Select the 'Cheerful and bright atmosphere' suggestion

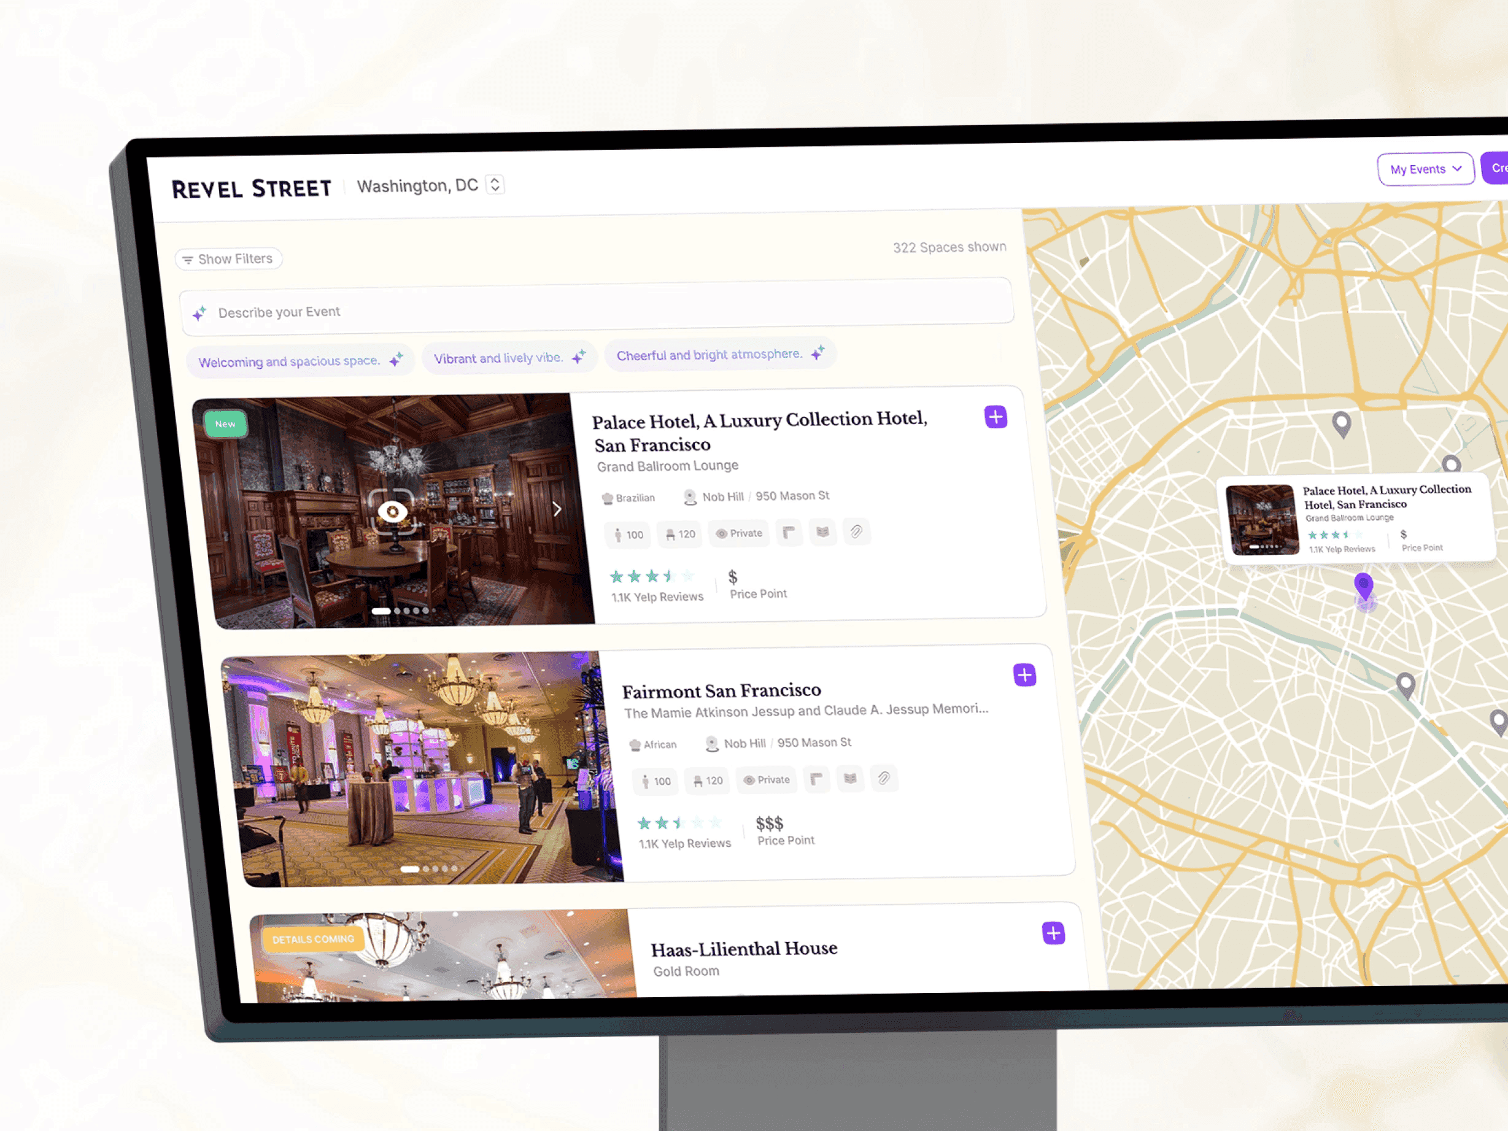pos(720,354)
